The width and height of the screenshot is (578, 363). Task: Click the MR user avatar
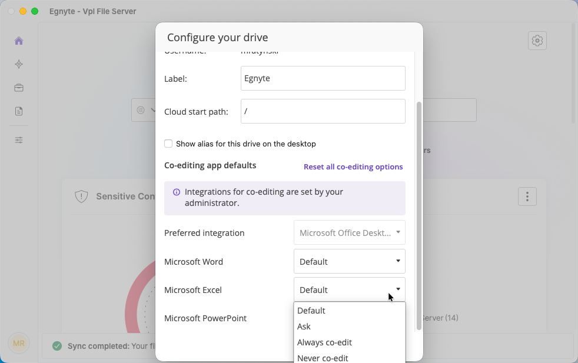(19, 344)
